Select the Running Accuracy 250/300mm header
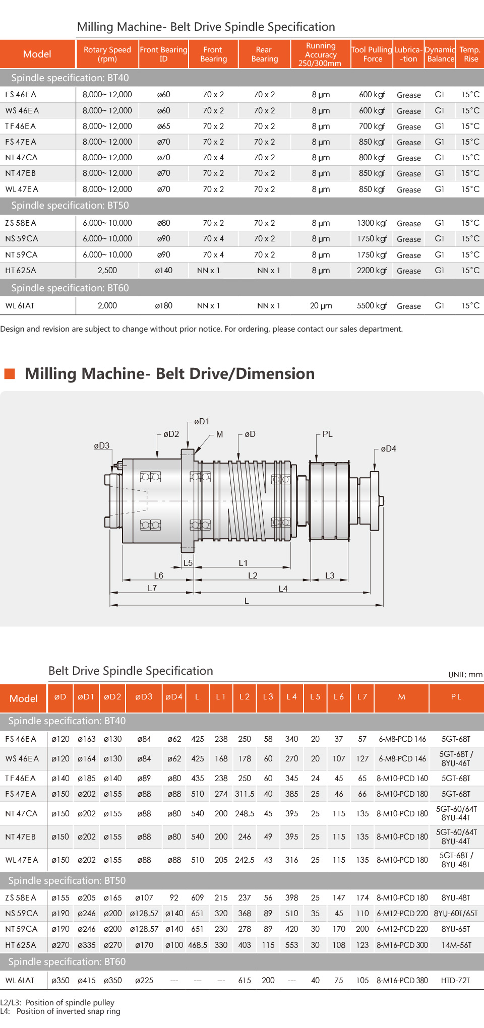 pyautogui.click(x=320, y=54)
